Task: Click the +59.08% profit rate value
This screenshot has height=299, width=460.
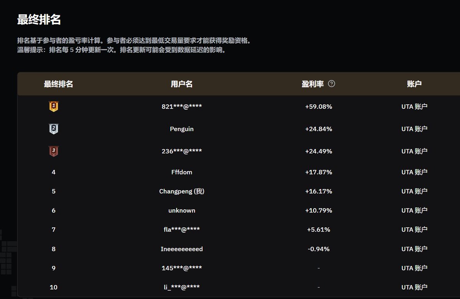Action: [x=319, y=107]
